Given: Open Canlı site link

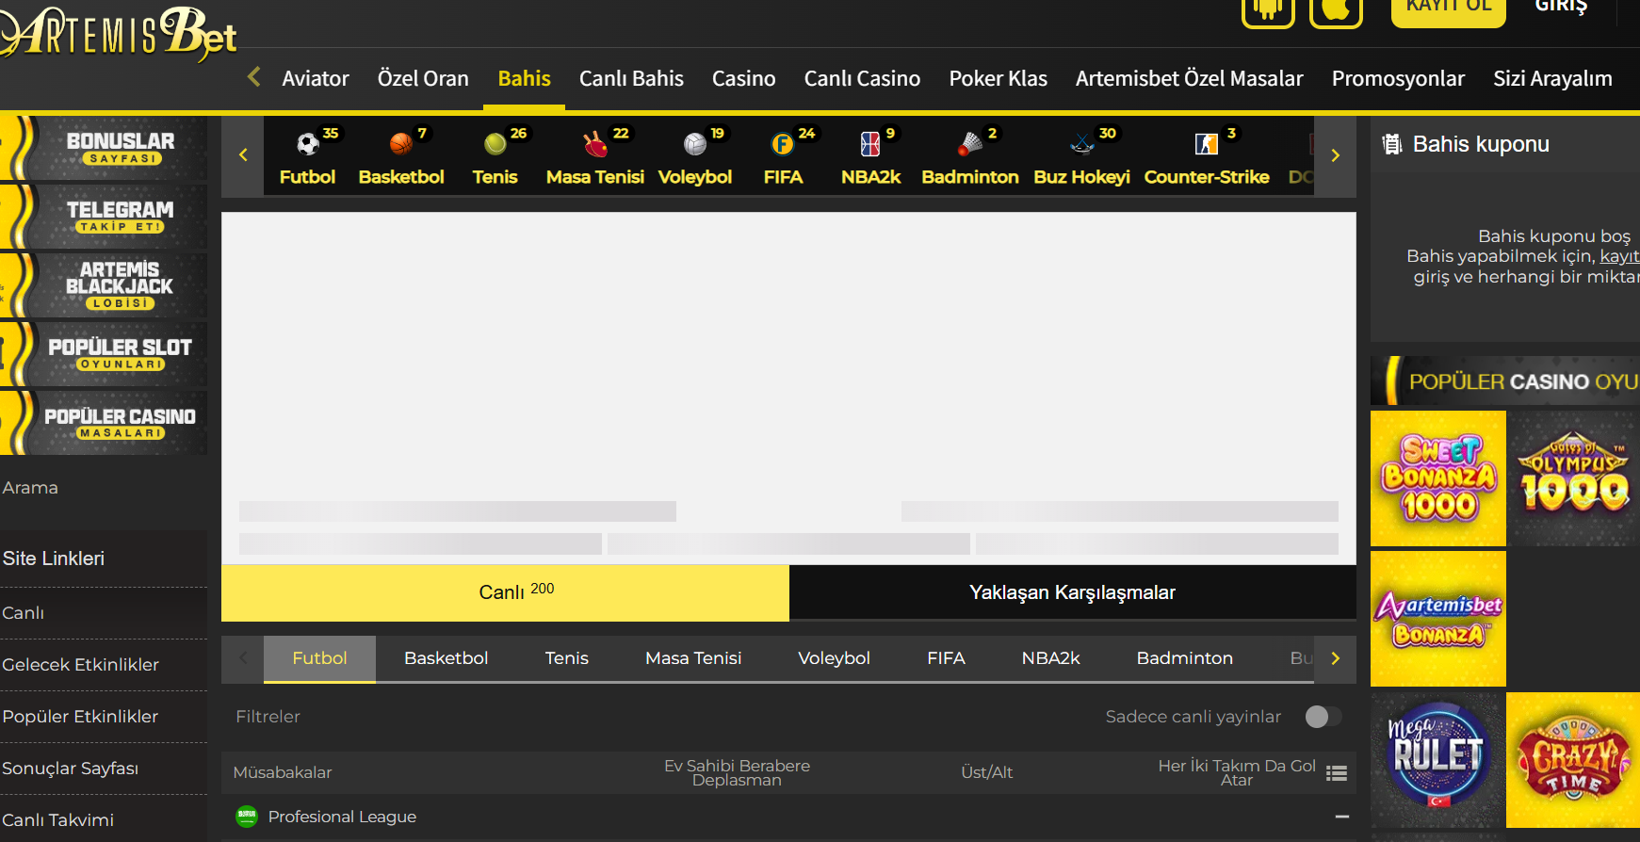Looking at the screenshot, I should click(104, 613).
